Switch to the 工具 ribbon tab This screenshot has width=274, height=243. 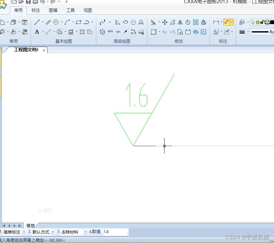pos(71,11)
